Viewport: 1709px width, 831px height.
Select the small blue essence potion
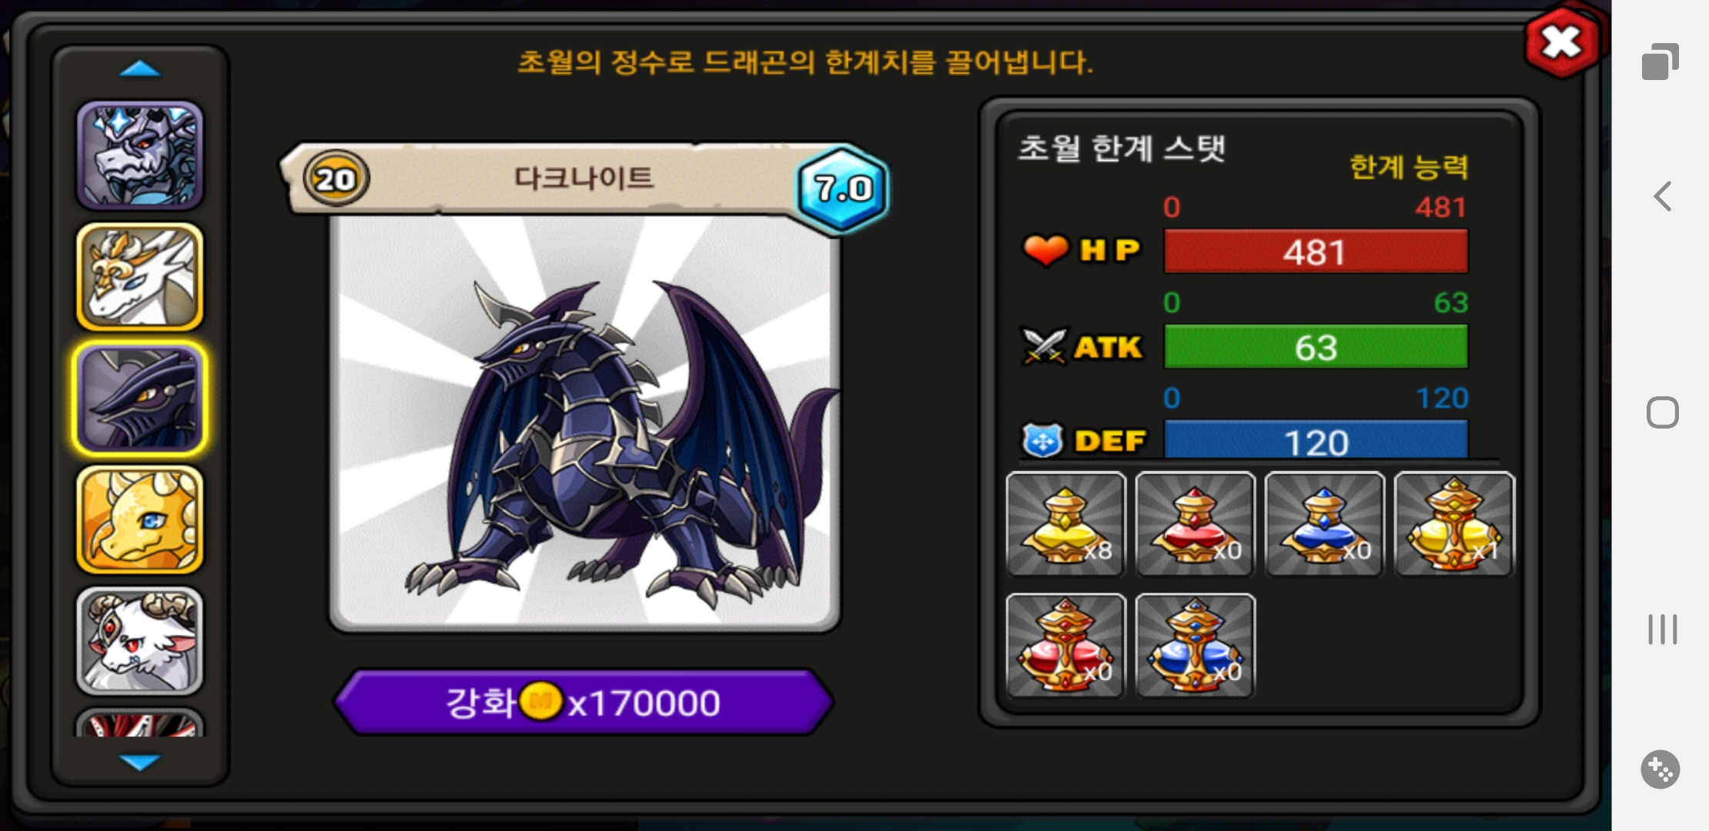1325,524
